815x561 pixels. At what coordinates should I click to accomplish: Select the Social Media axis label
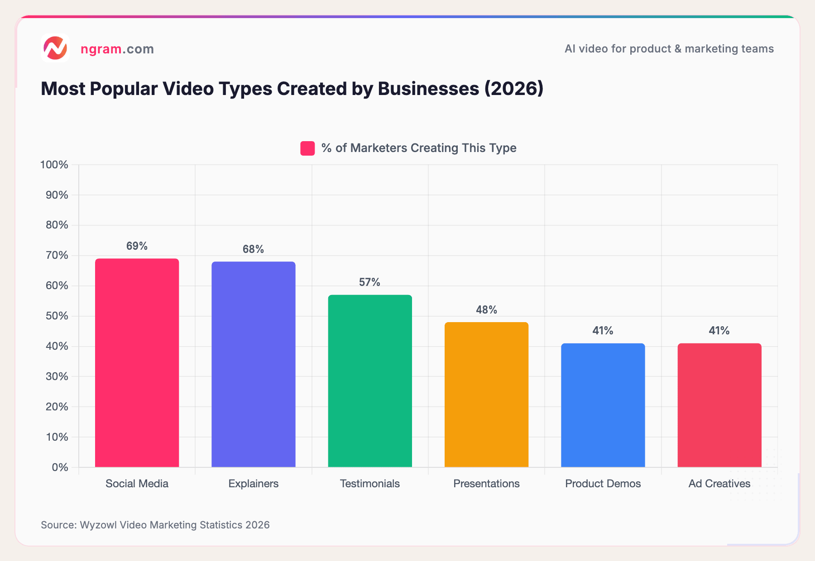137,484
